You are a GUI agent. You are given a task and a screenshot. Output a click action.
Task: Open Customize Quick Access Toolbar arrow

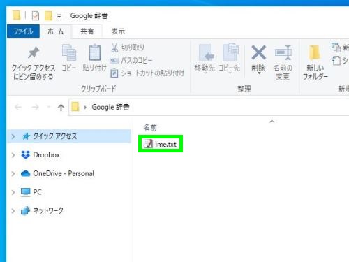59,16
